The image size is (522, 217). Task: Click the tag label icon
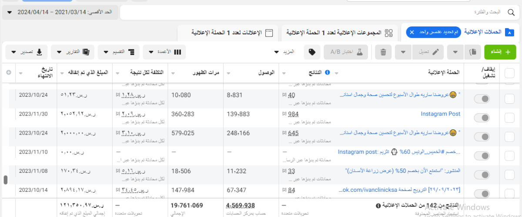[x=312, y=52]
